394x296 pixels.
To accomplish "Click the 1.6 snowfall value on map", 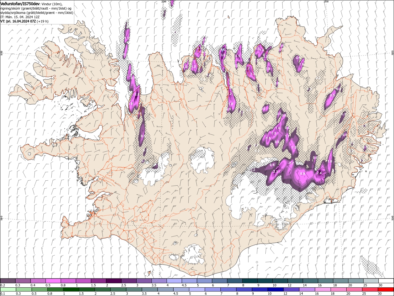I will [278, 128].
